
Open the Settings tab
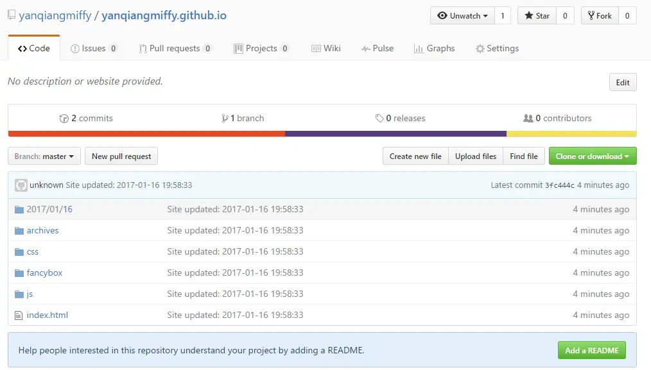498,49
